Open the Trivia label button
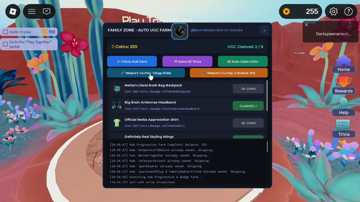The image size is (360, 202). coord(344,134)
